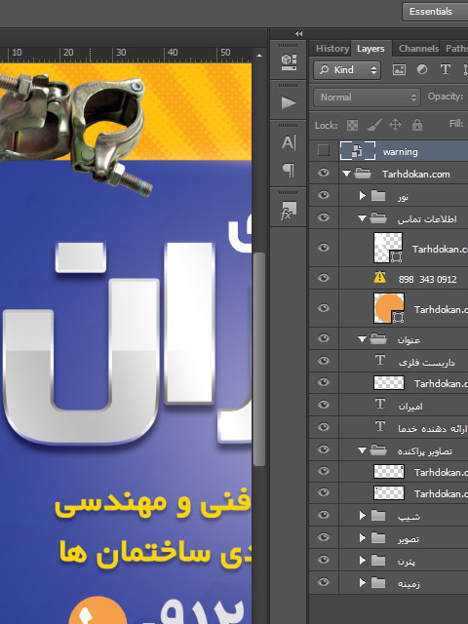Switch to the Layers tab
The image size is (468, 624).
click(370, 49)
